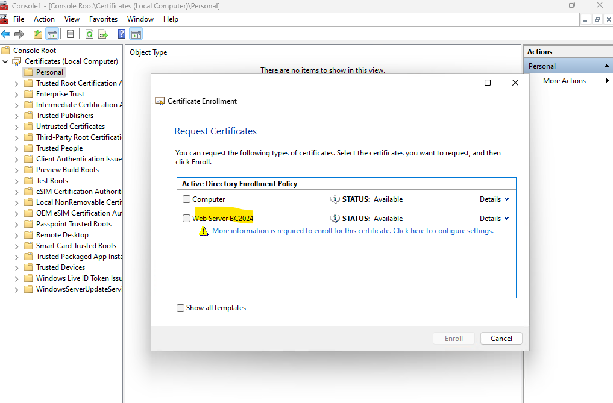Viewport: 613px width, 403px height.
Task: Click the Remote Desktop folder icon
Action: point(28,235)
